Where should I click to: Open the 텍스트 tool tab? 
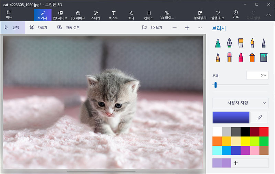113,15
